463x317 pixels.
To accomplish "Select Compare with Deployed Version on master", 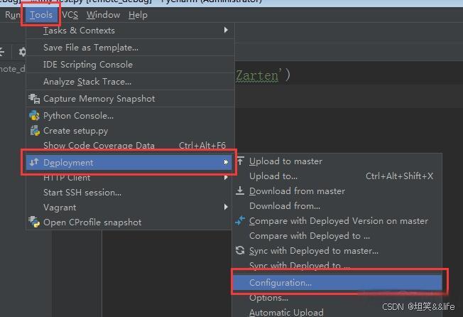I will tap(337, 221).
